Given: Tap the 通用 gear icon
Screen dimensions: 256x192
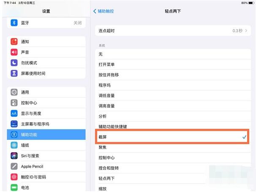Looking at the screenshot, I should coord(14,92).
